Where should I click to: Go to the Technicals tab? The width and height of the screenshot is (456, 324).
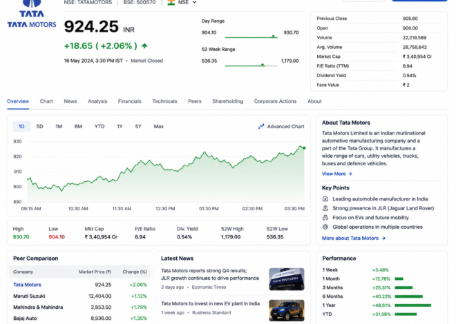coord(164,101)
